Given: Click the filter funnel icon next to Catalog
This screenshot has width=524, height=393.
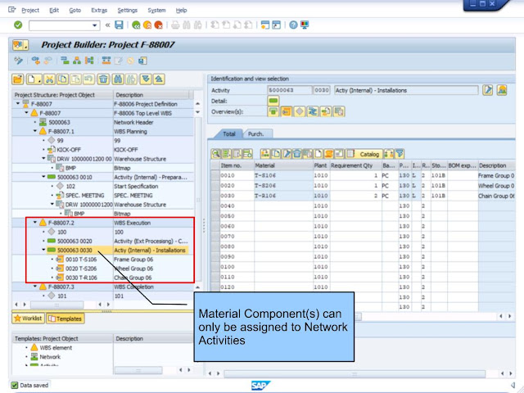Looking at the screenshot, I should pyautogui.click(x=400, y=154).
